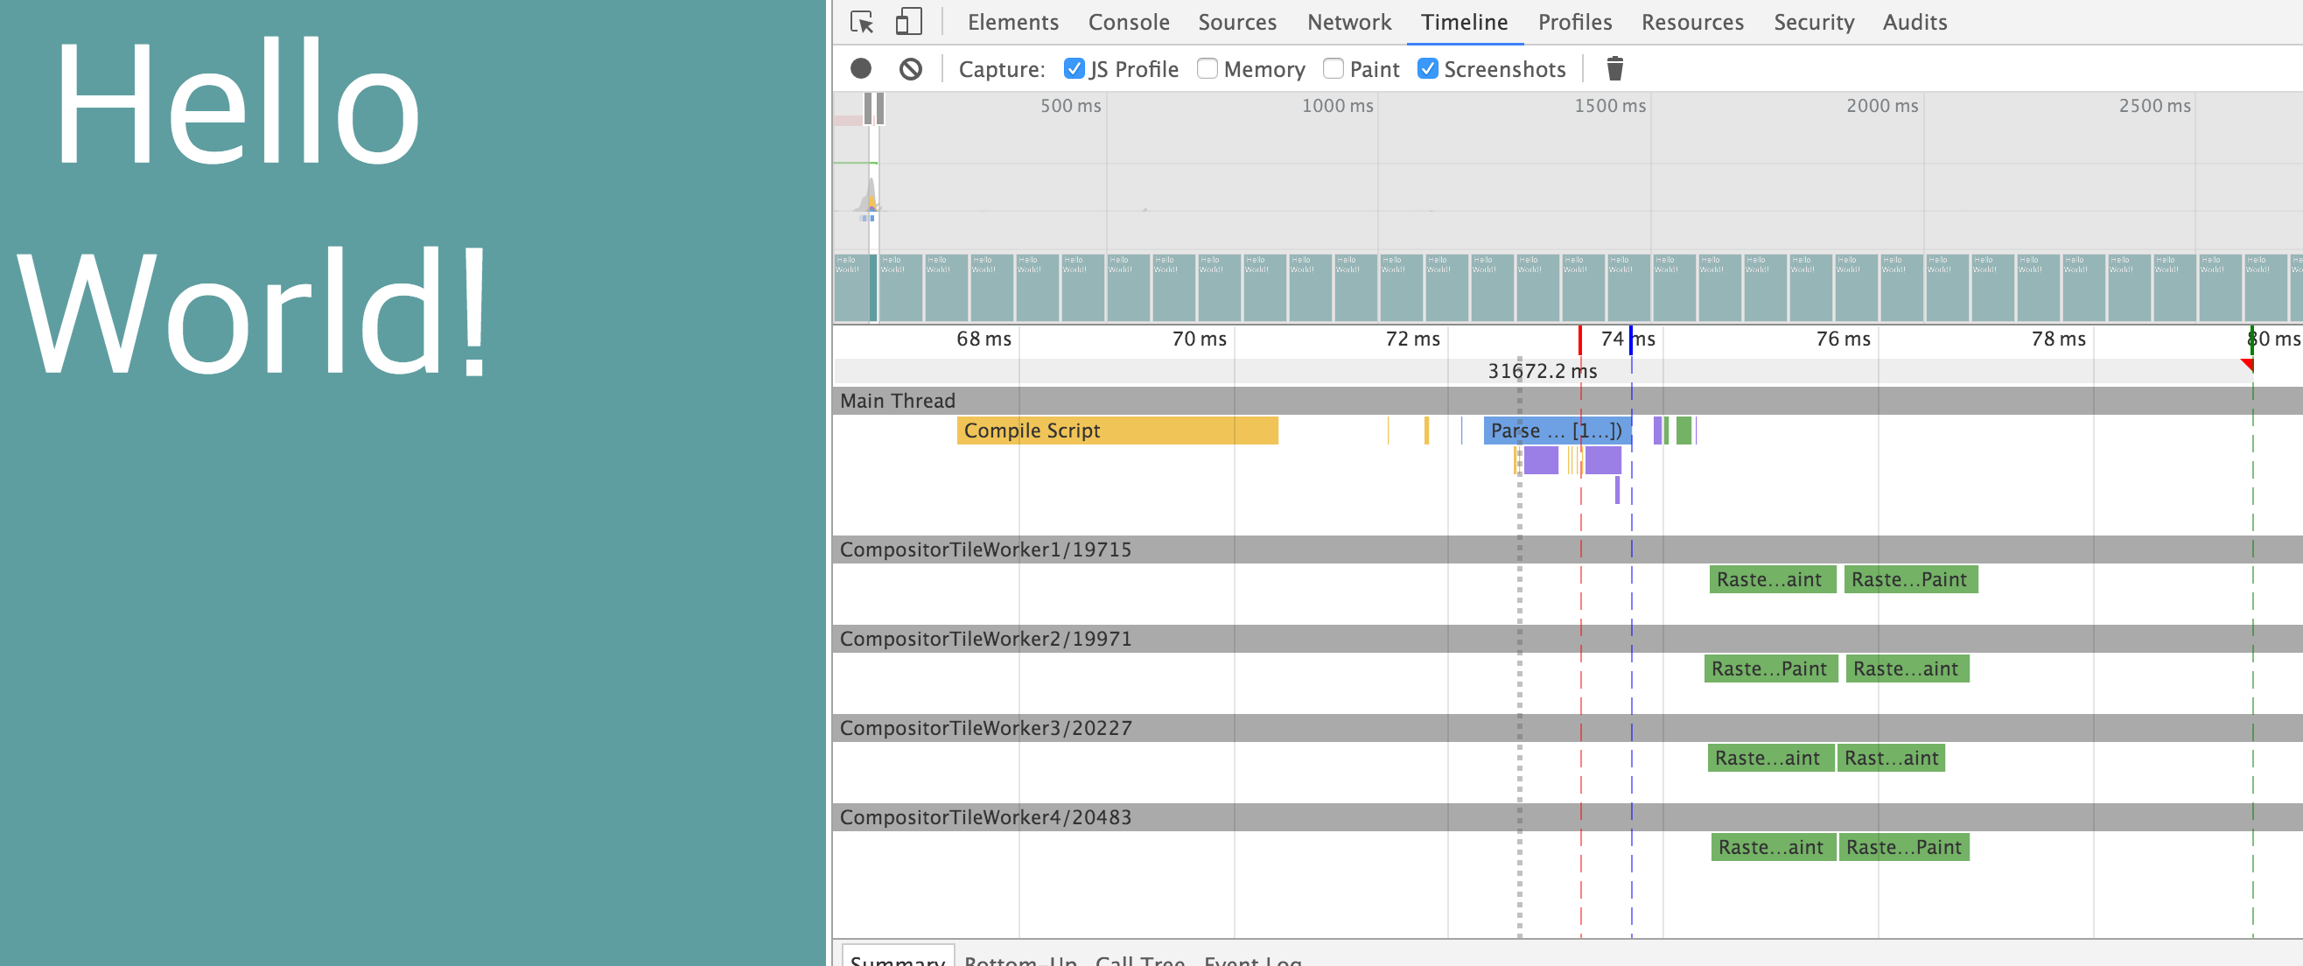Viewport: 2303px width, 966px height.
Task: Switch to the Resources tab
Action: pyautogui.click(x=1692, y=23)
